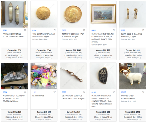Open lot number 0916B link
147x123 pixels.
coord(123,92)
